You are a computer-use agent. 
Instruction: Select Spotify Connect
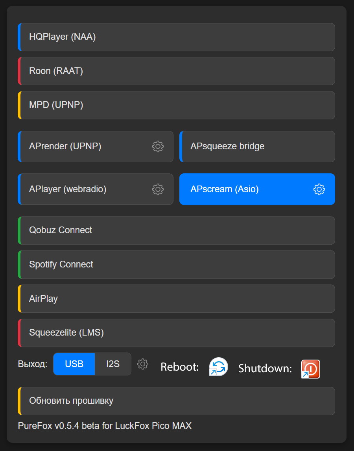176,264
